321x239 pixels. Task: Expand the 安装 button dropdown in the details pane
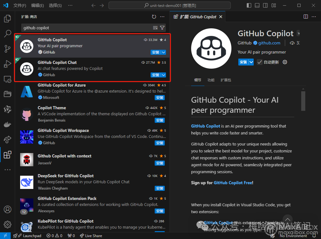coord(251,62)
